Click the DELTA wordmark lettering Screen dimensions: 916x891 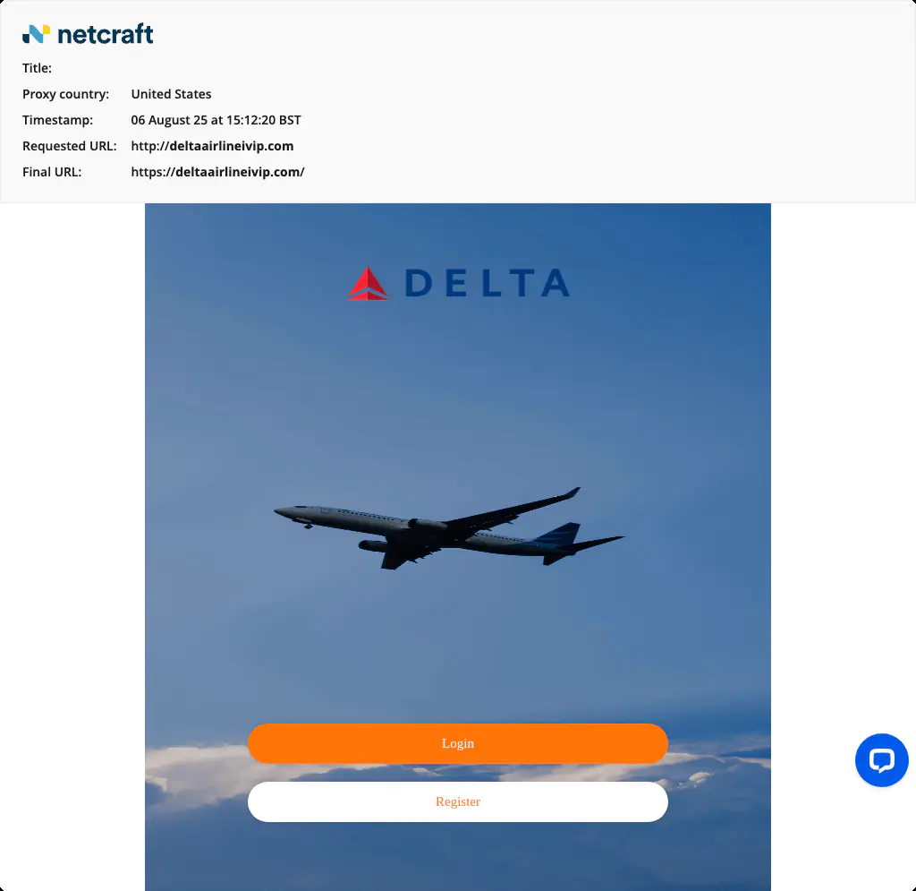pos(488,284)
